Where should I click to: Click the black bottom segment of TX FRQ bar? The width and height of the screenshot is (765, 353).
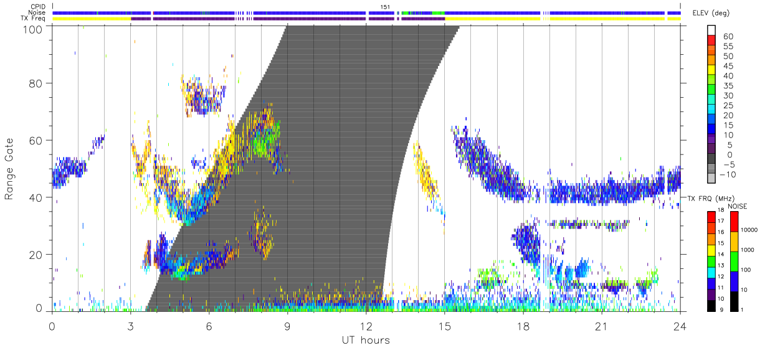tap(711, 306)
